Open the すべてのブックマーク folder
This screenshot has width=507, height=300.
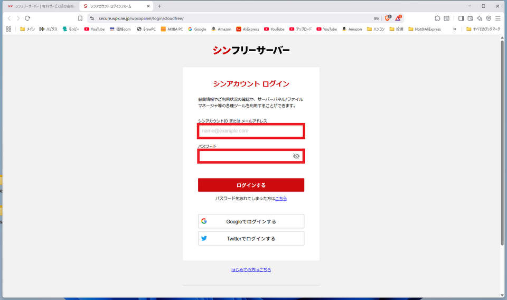tap(483, 29)
